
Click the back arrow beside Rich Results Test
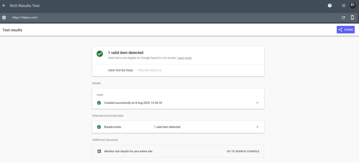pos(4,6)
